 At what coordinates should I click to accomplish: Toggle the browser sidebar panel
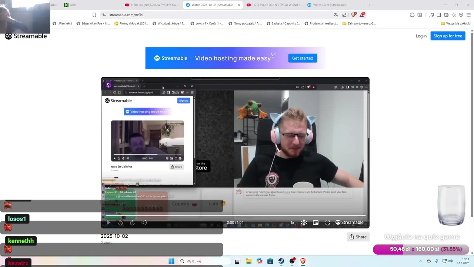pos(439,15)
